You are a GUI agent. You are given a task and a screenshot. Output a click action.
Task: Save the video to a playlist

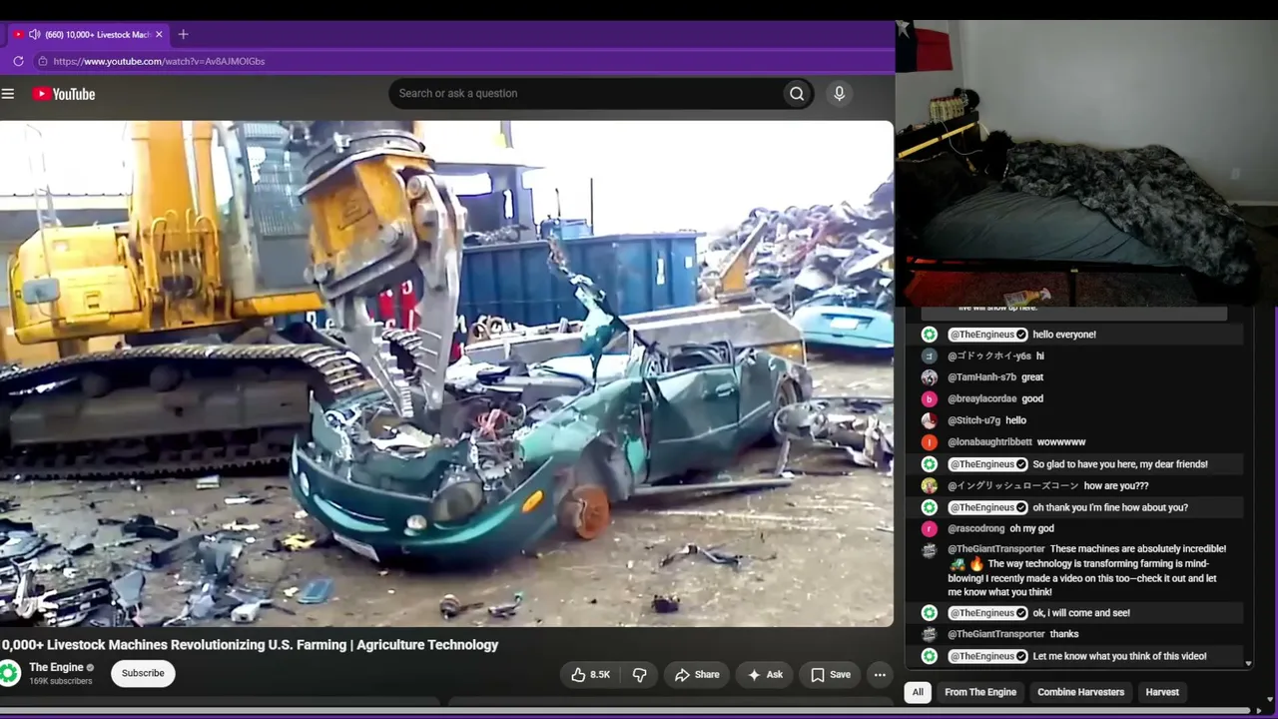[831, 675]
